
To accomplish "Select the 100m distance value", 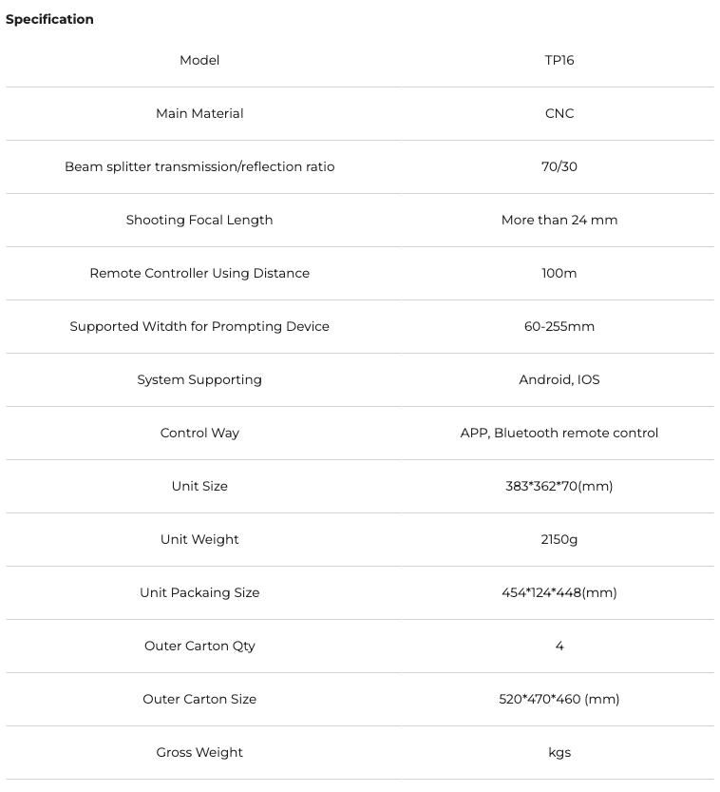I will tap(559, 273).
